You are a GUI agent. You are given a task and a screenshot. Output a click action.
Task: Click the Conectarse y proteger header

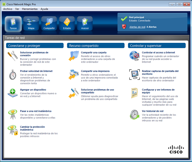click(35, 46)
